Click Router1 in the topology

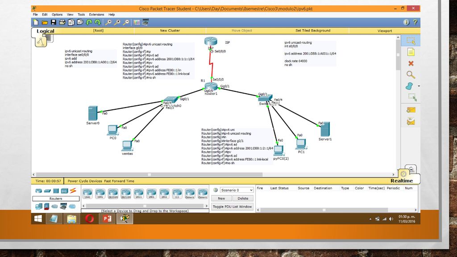(211, 87)
